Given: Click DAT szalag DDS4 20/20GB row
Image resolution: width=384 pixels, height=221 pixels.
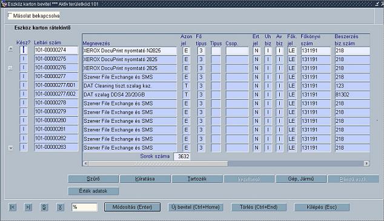Looking at the screenshot, I should pos(130,94).
